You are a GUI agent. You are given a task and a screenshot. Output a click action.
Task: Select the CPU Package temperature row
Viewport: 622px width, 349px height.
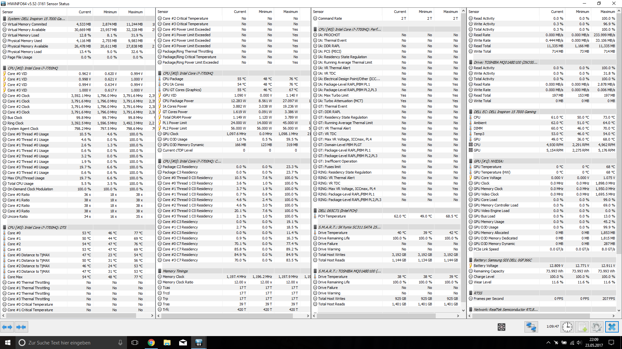[x=173, y=79]
